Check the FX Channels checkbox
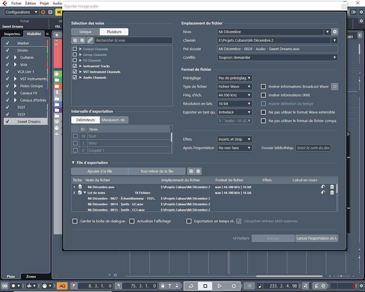This screenshot has width=365, height=292. point(75,60)
